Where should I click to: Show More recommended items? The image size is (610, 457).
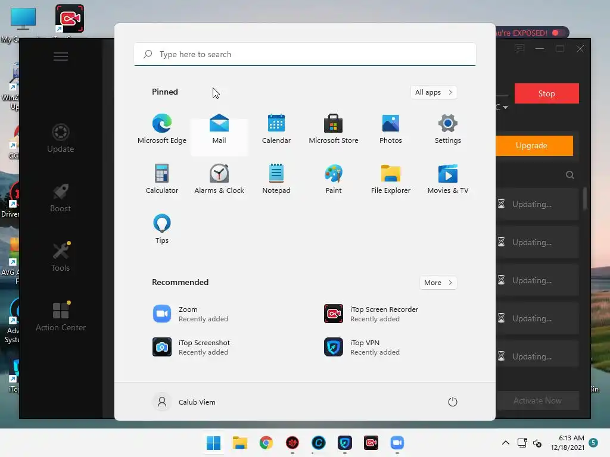[438, 283]
